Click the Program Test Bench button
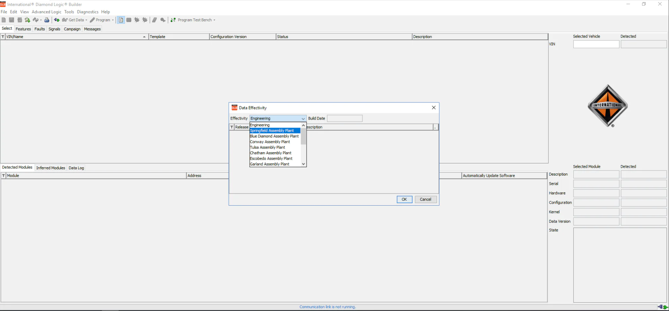 [x=191, y=20]
